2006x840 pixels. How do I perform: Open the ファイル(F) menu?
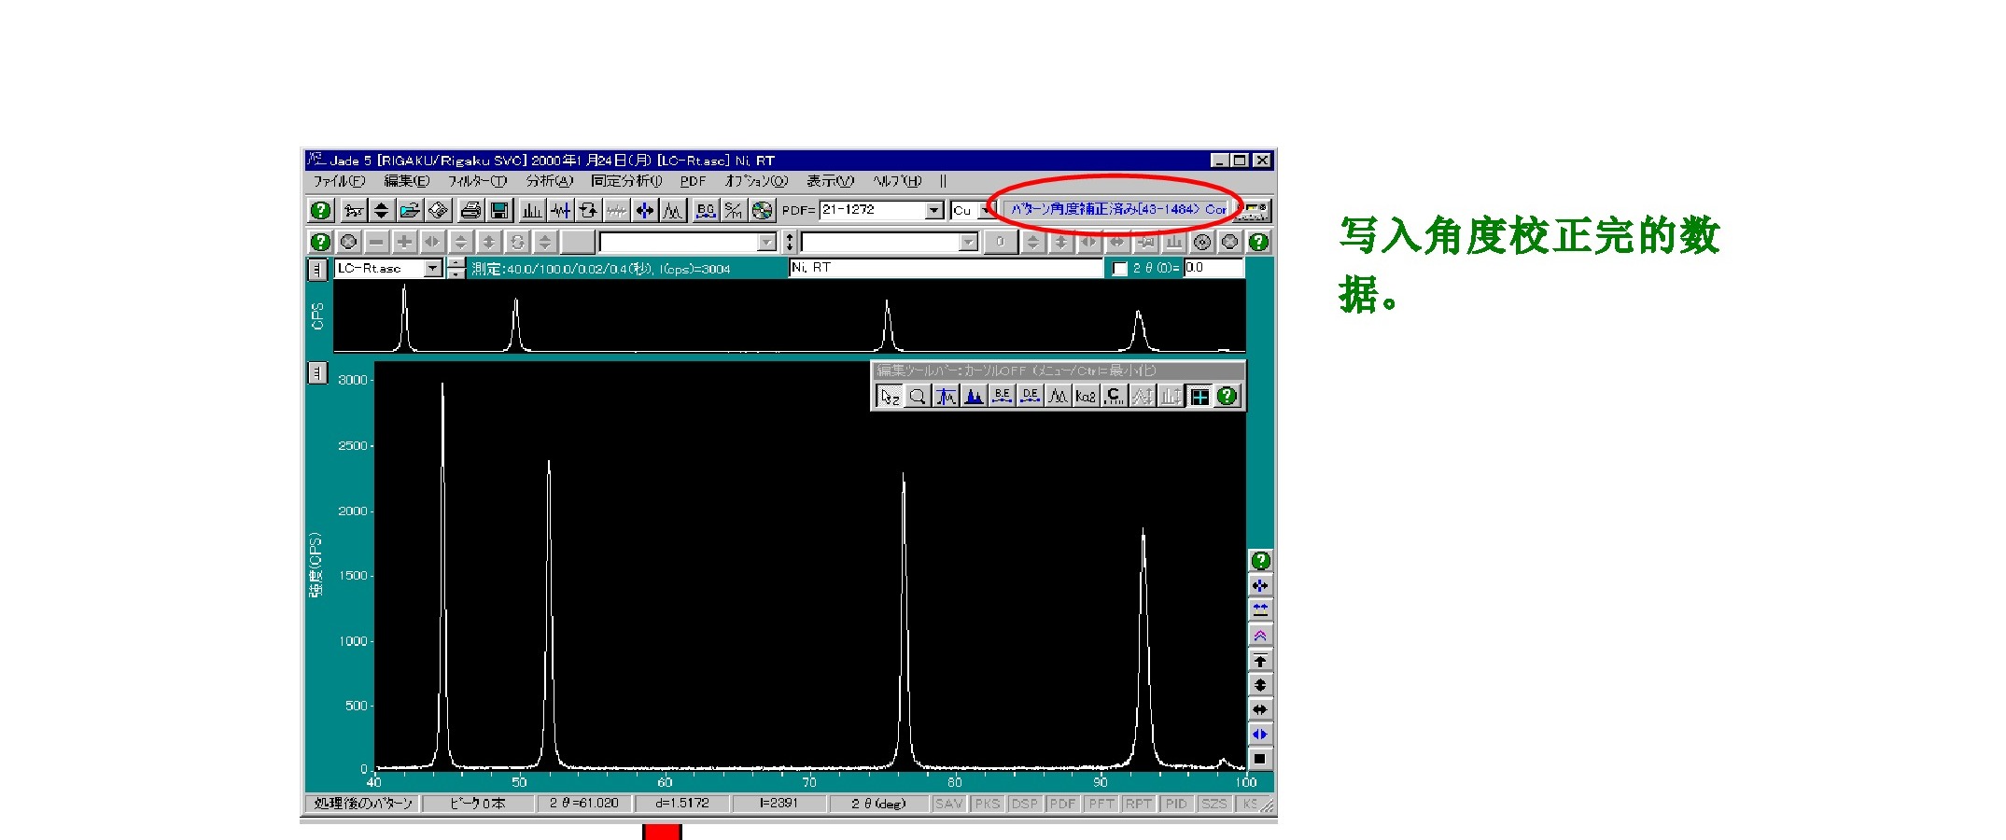tap(338, 181)
